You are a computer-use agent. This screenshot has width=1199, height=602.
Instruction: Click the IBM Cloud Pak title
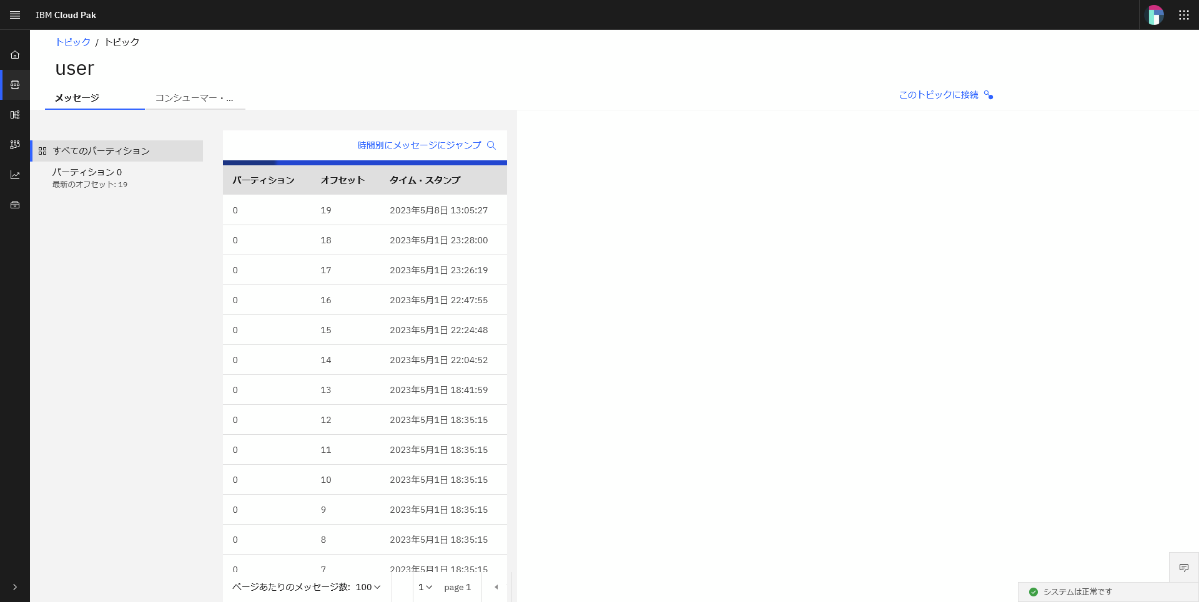(x=66, y=15)
